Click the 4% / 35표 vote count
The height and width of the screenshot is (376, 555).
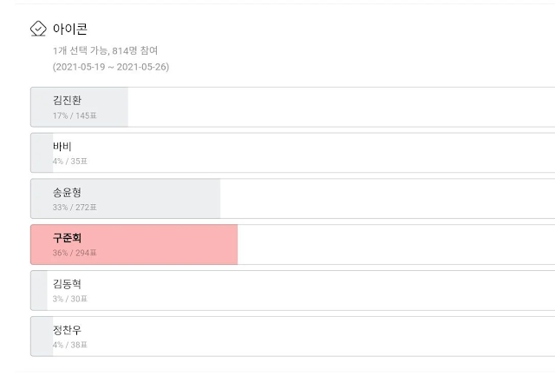[x=69, y=162]
